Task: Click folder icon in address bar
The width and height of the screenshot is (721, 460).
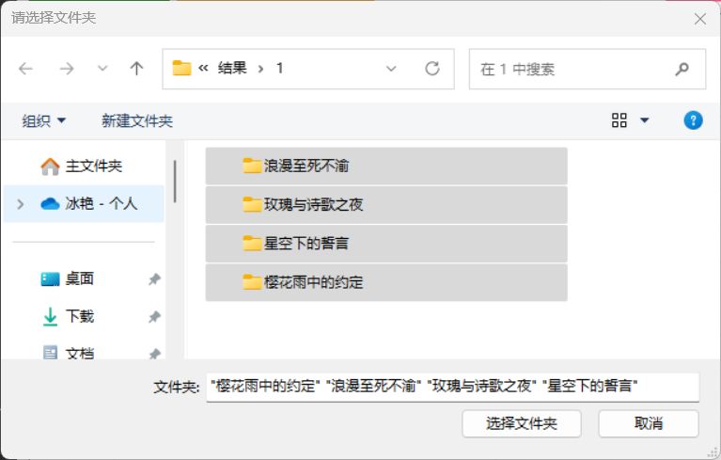Action: tap(181, 68)
